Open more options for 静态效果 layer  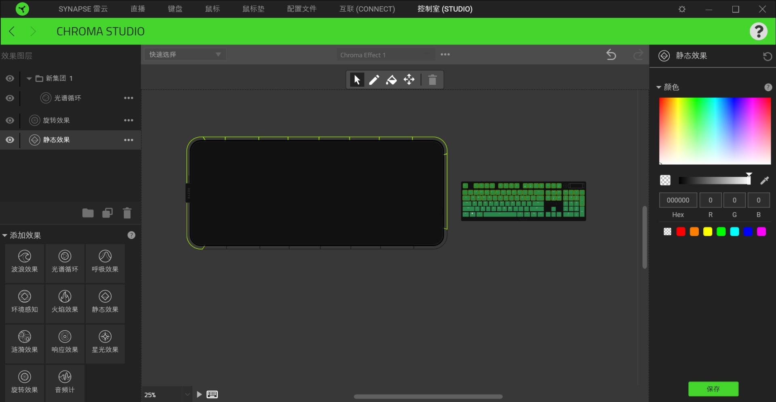click(129, 140)
